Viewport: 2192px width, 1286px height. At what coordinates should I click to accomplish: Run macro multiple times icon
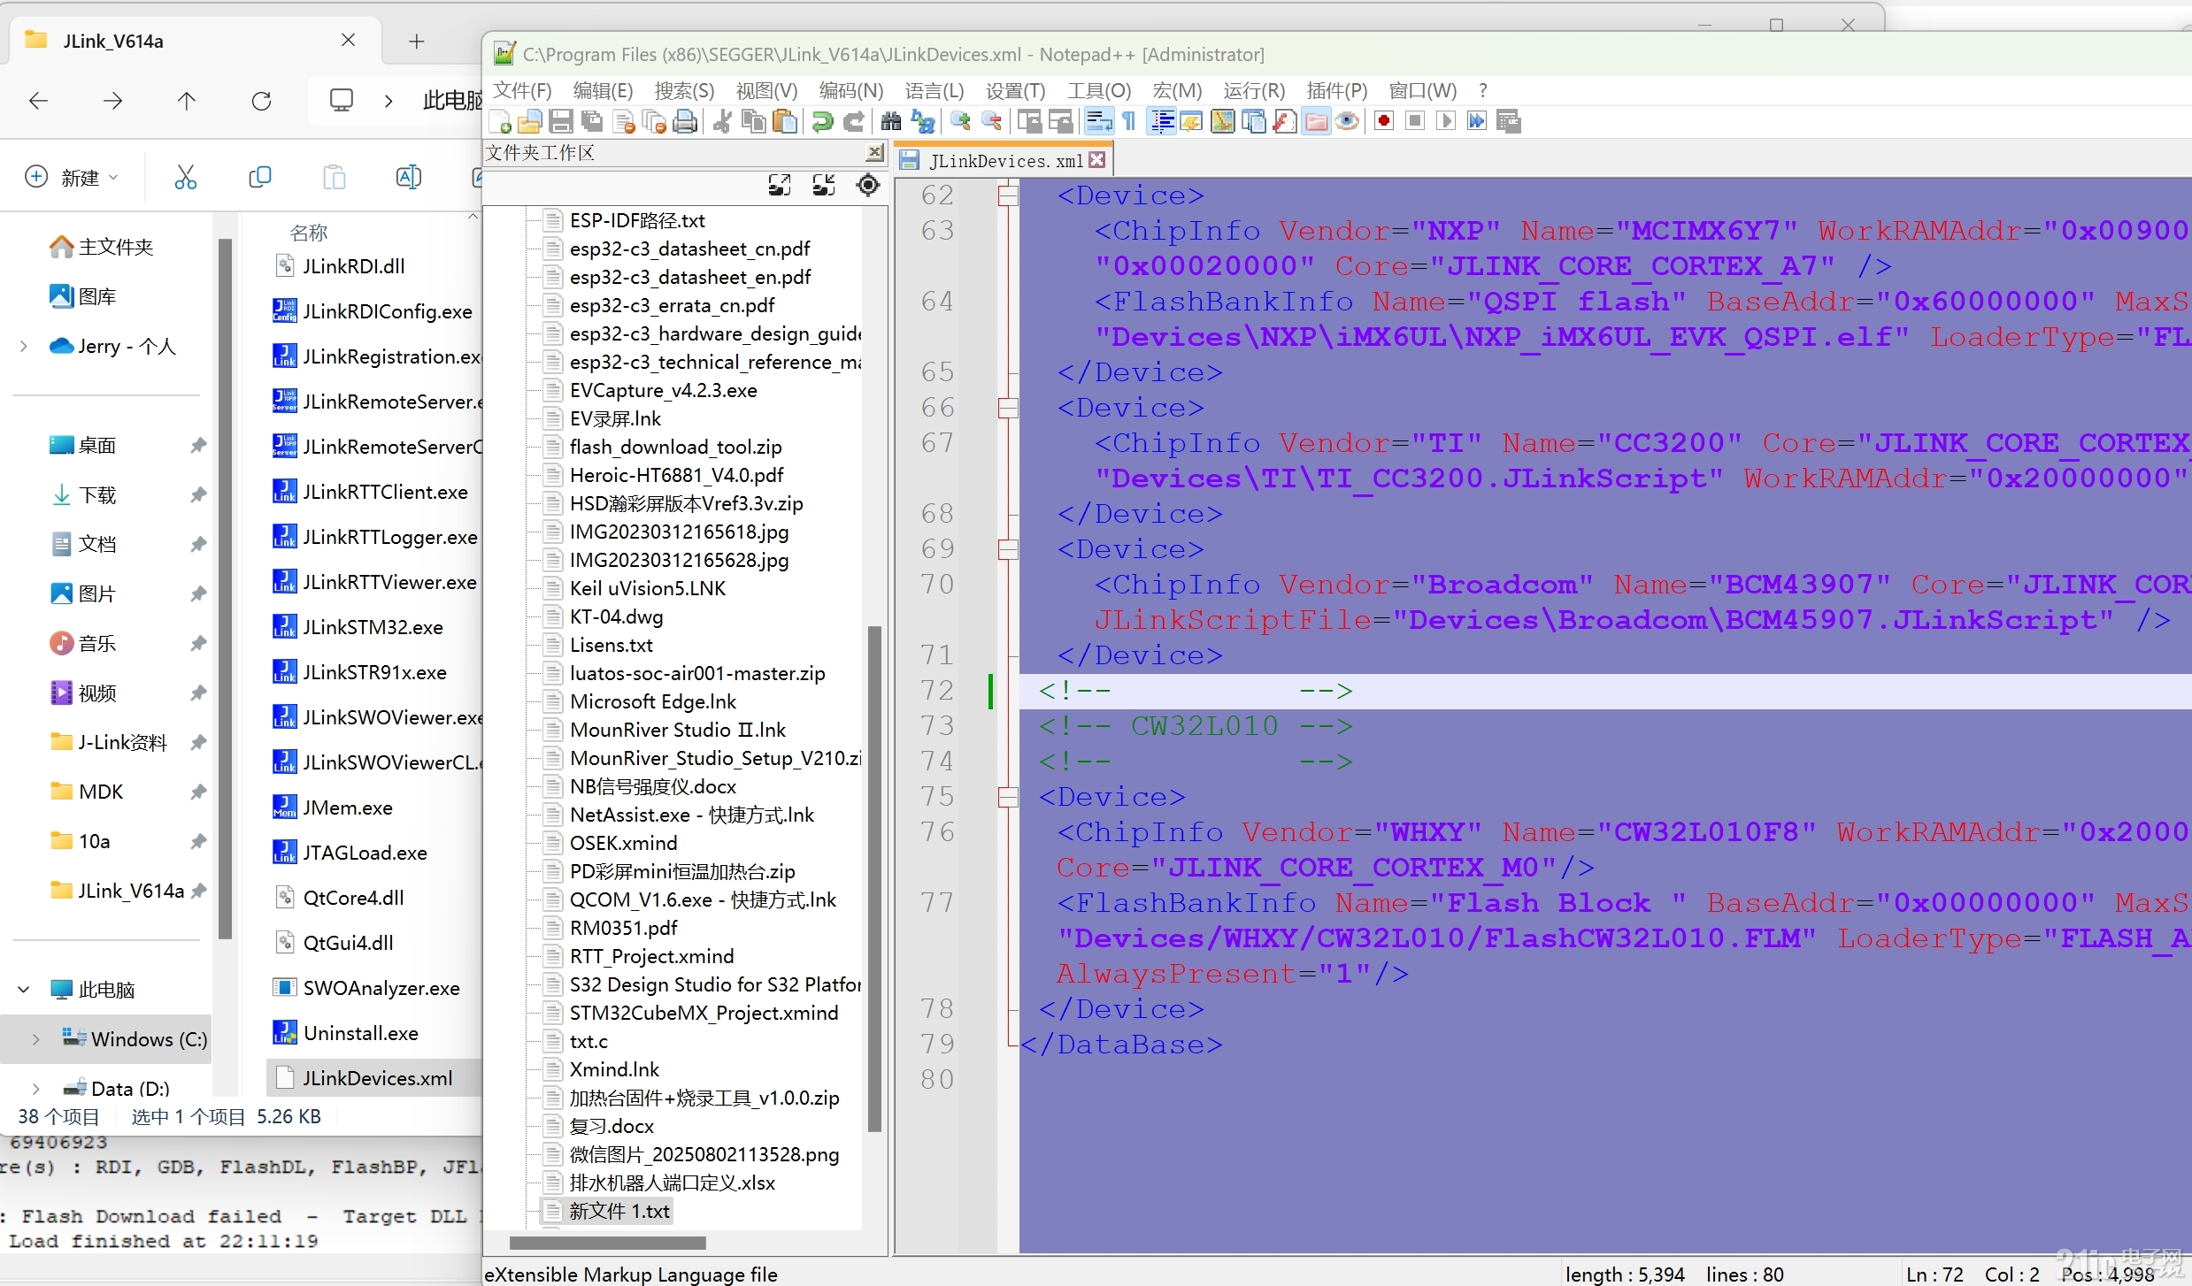tap(1476, 121)
